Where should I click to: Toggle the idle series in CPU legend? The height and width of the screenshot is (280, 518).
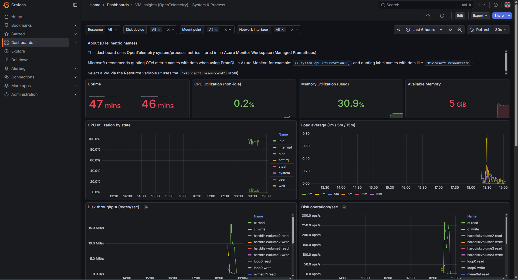[x=281, y=141]
